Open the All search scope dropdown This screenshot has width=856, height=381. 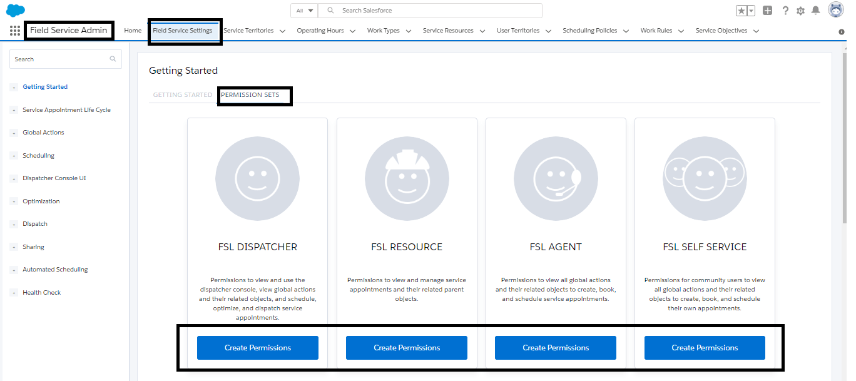[x=304, y=11]
